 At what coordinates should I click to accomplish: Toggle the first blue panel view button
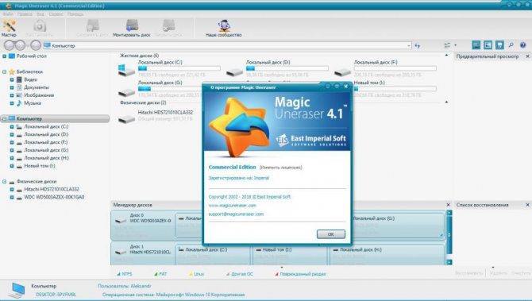tap(476, 45)
